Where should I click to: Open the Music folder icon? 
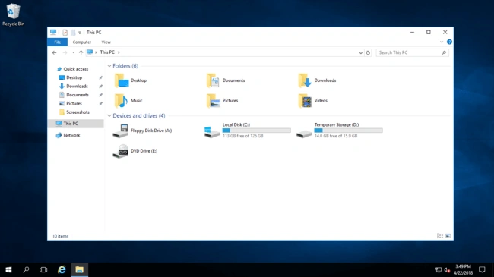pyautogui.click(x=122, y=101)
